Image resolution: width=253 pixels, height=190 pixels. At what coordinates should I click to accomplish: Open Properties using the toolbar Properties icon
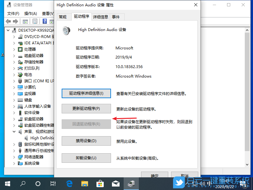(x=35, y=21)
